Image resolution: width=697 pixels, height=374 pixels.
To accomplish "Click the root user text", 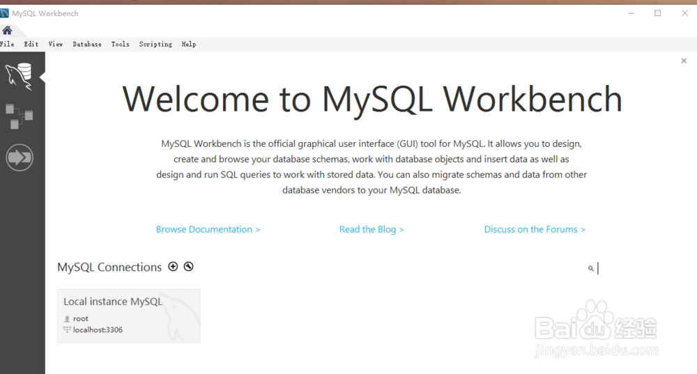I will pyautogui.click(x=80, y=318).
